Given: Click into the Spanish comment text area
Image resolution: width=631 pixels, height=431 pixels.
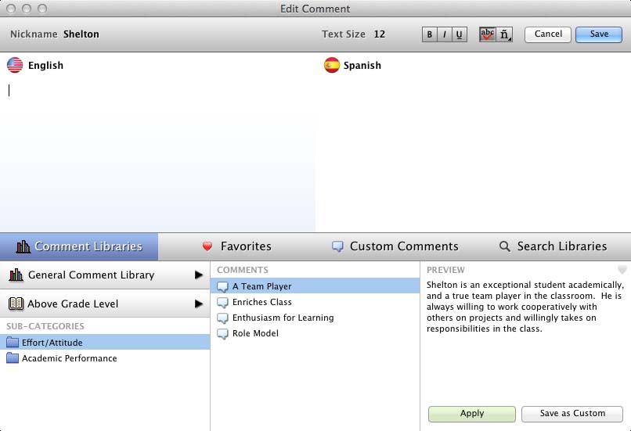Looking at the screenshot, I should tap(473, 155).
